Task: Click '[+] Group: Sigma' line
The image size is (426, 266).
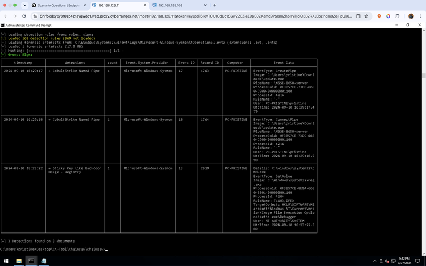Action: coord(17,55)
